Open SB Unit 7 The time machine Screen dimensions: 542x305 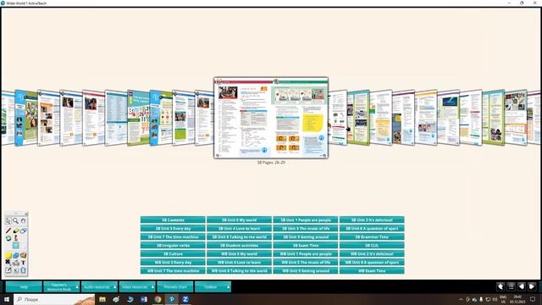(x=173, y=237)
